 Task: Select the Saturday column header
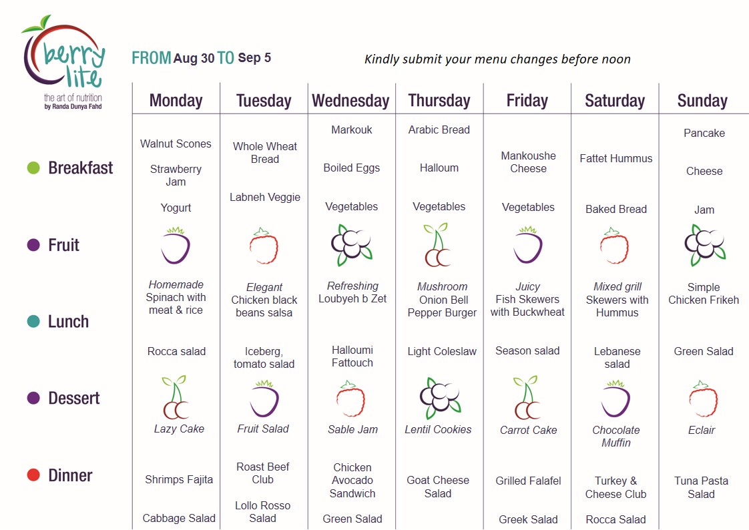[x=615, y=101]
